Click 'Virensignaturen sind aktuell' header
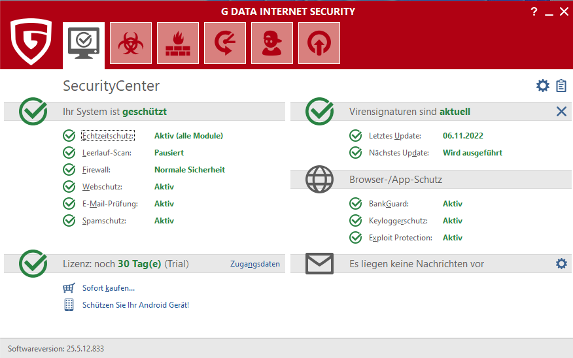The width and height of the screenshot is (573, 358). point(409,112)
